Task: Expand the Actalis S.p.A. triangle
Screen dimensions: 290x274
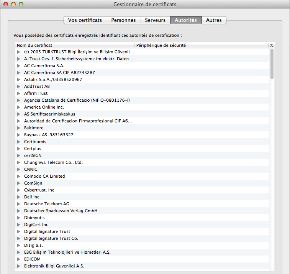Action: pos(18,79)
